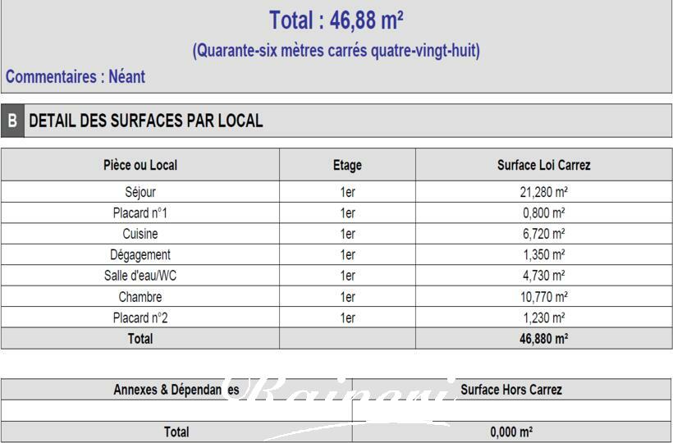The width and height of the screenshot is (673, 443).
Task: Click the Chambre surface value 10,770 m²
Action: 544,297
